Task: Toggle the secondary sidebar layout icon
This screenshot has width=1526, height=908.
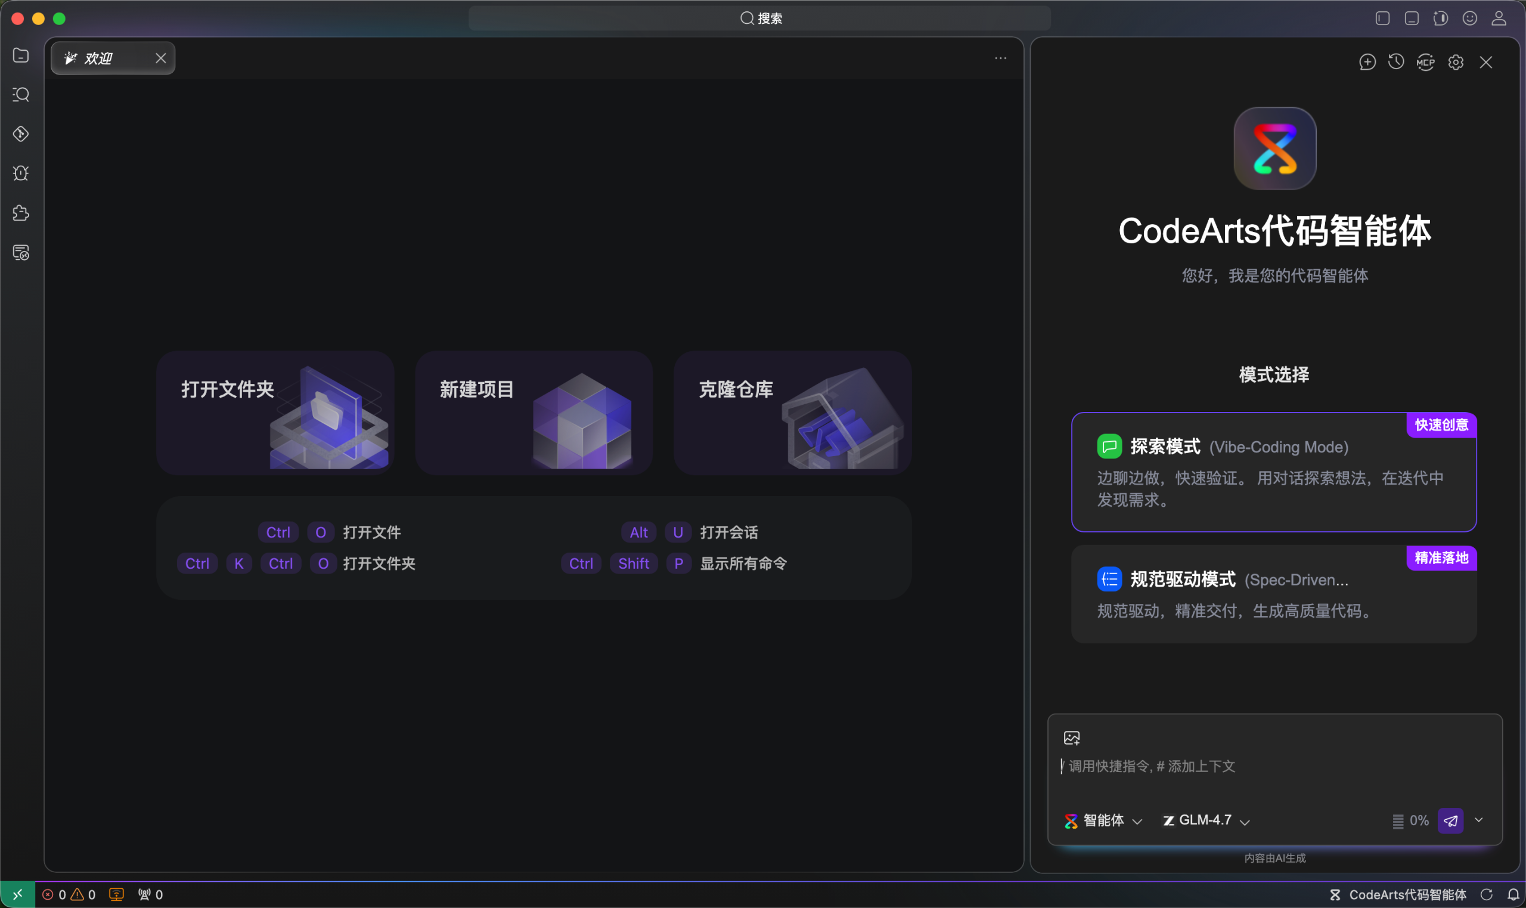Action: (1441, 18)
